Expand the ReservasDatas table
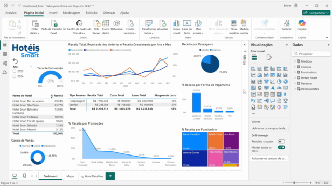The width and height of the screenshot is (332, 186). (295, 89)
